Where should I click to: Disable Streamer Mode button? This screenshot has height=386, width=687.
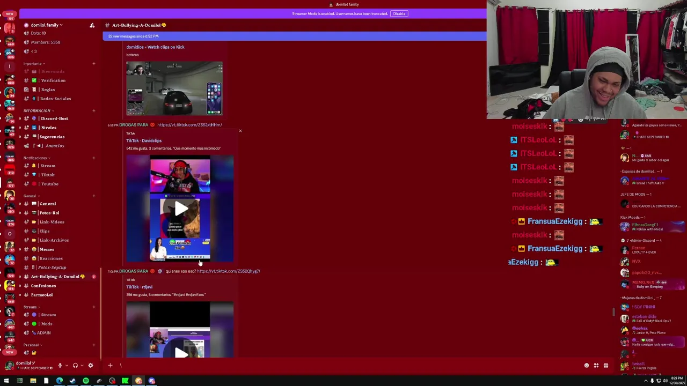click(x=399, y=13)
